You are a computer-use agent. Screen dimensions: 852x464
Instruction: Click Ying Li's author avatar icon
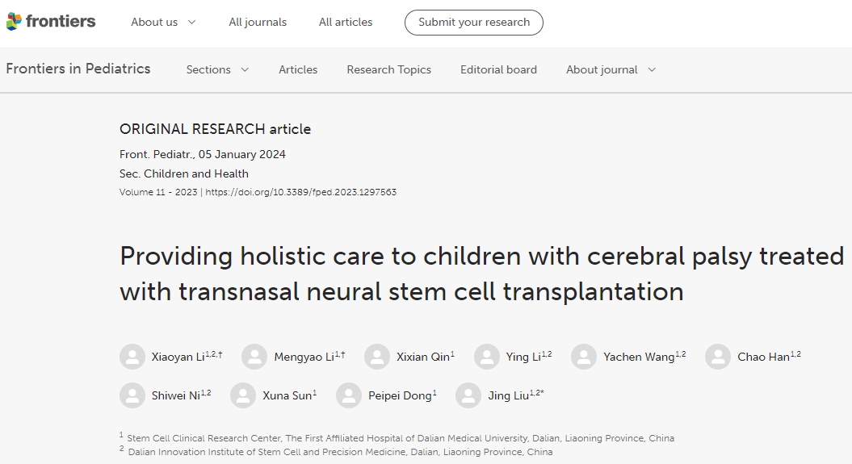pos(487,357)
